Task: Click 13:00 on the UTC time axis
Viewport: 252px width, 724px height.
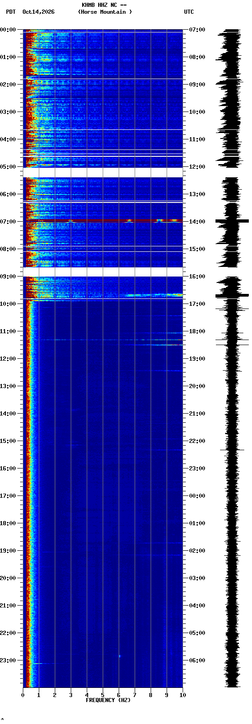Action: tap(197, 194)
